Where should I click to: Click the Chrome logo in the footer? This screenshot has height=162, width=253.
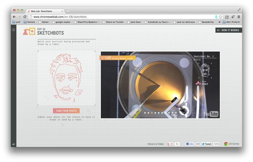[231, 144]
